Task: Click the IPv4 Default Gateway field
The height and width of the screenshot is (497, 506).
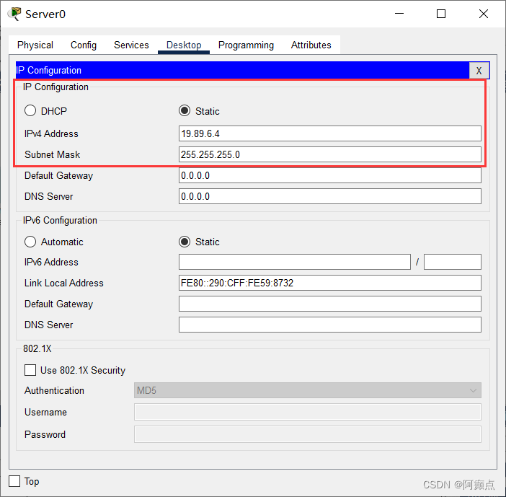Action: (330, 176)
